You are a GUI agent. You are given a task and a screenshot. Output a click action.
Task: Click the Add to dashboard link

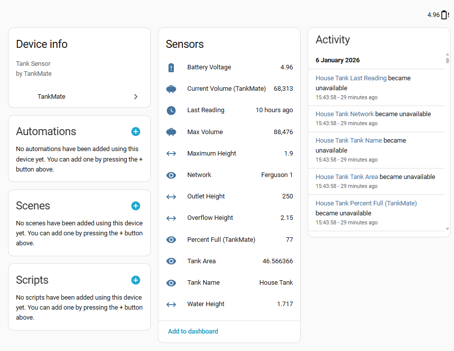[193, 332]
